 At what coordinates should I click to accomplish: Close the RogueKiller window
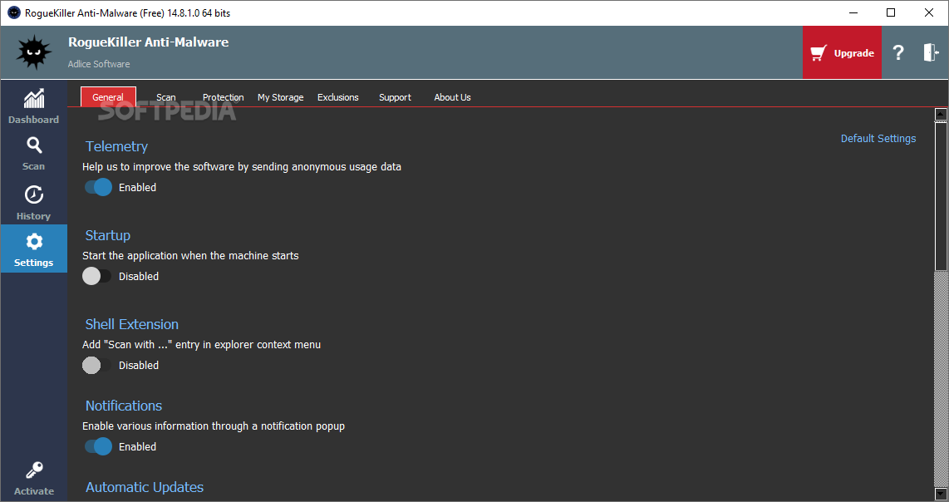click(929, 12)
